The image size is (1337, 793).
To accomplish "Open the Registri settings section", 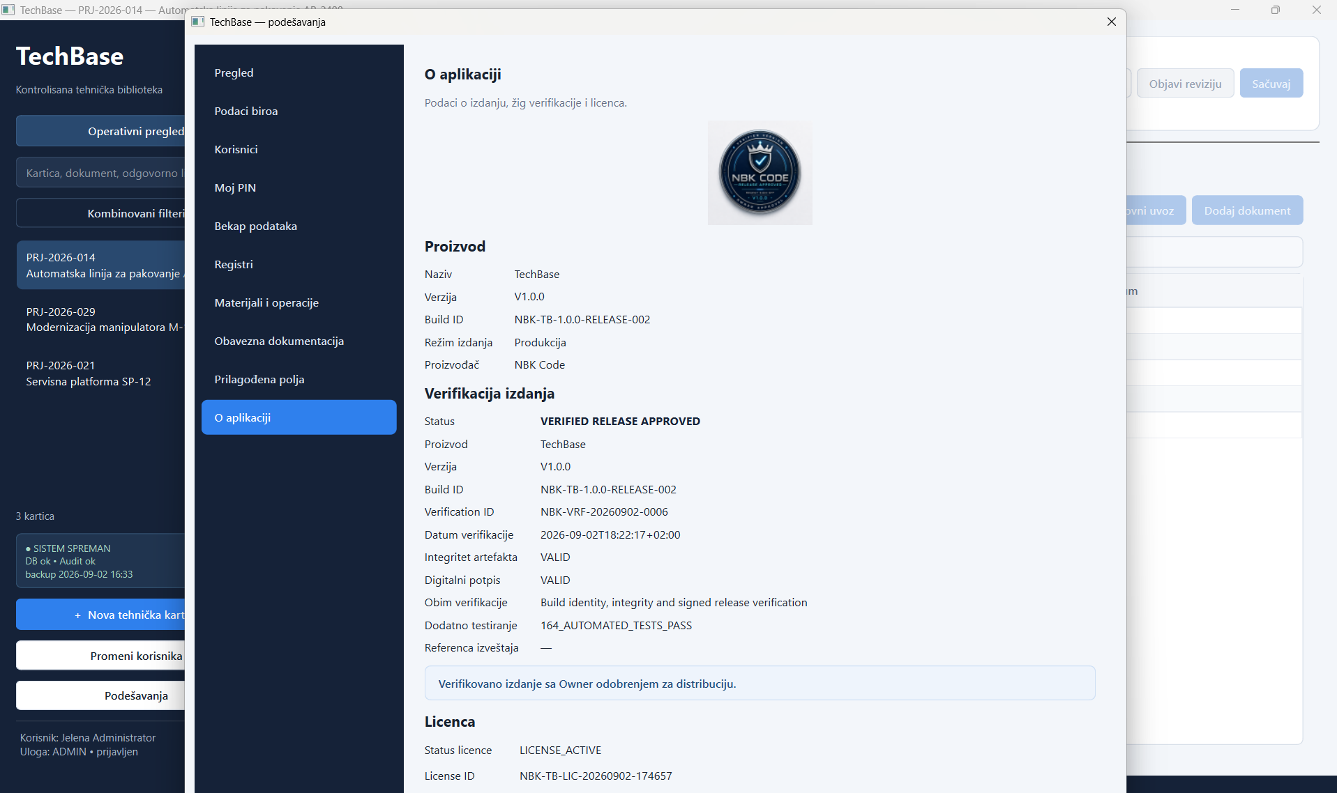I will click(299, 264).
